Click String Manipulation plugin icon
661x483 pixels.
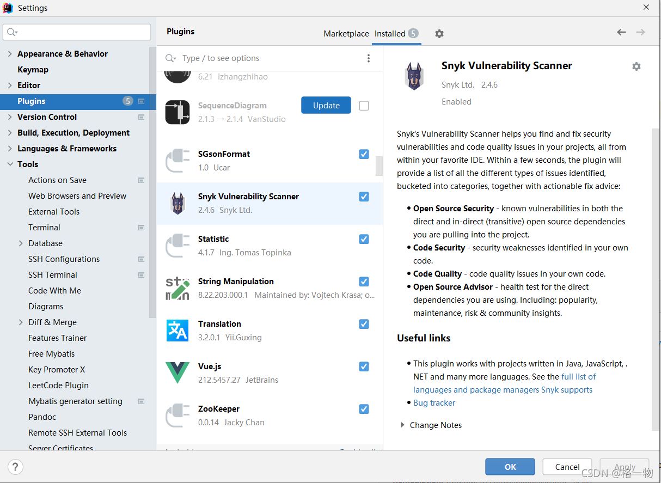click(178, 288)
